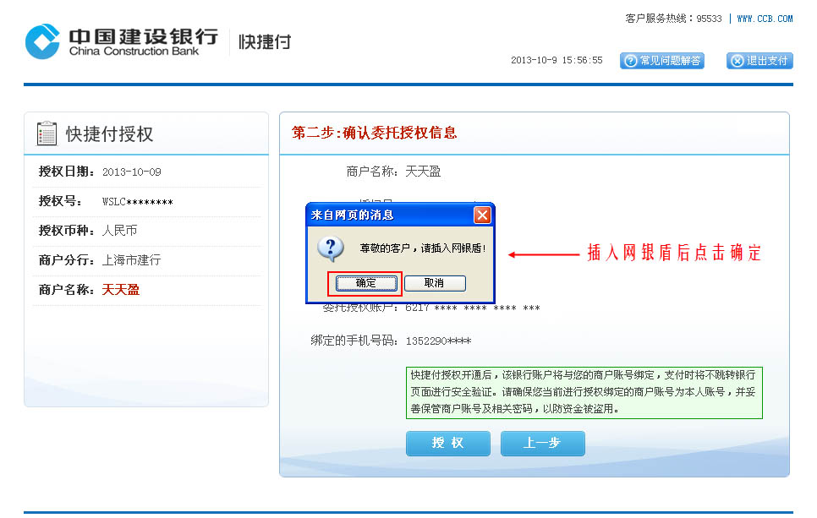Screen dimensions: 817x518
Task: Click the 授权 button
Action: coord(448,443)
